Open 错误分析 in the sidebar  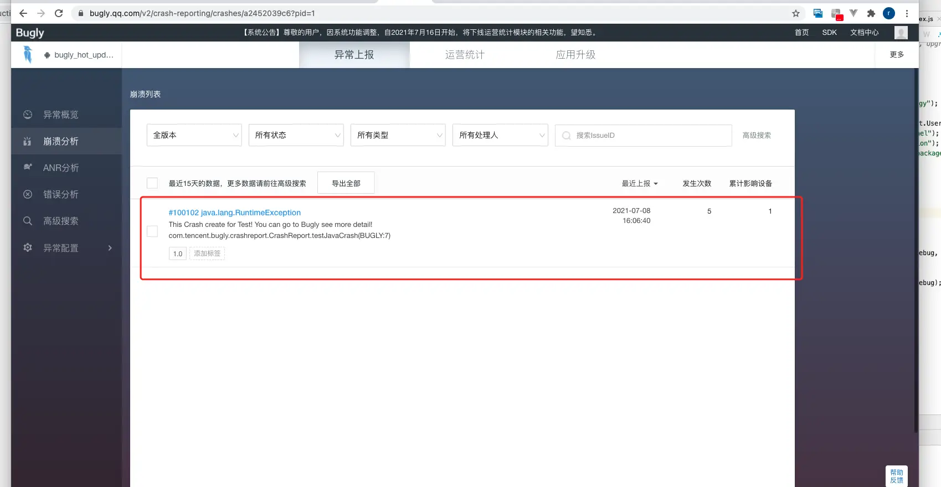(x=61, y=194)
